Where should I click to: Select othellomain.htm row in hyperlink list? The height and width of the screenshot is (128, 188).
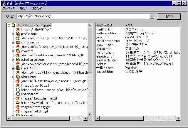(x=108, y=41)
